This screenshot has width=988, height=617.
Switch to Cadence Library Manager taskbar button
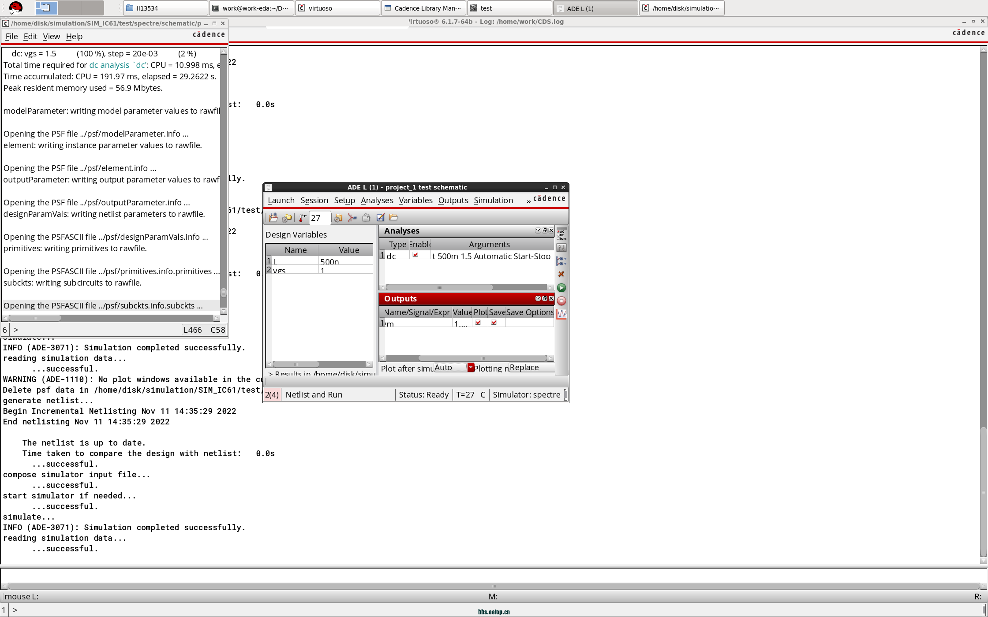[423, 8]
